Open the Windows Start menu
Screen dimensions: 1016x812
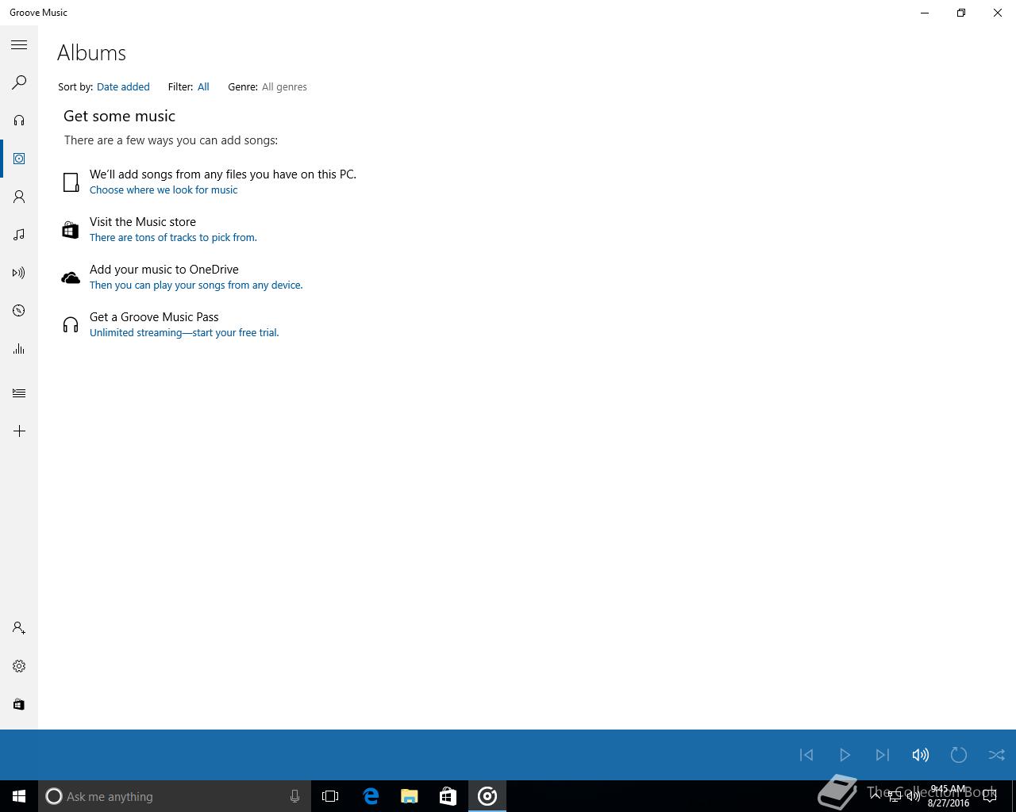19,796
